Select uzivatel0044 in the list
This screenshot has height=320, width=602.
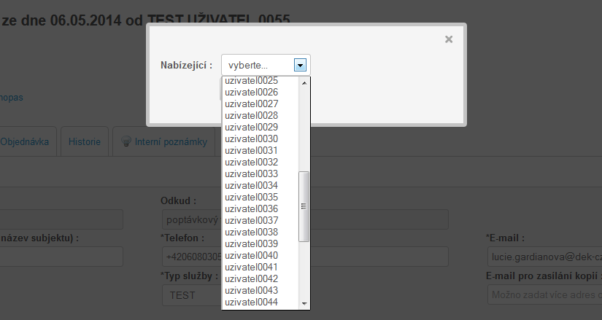pos(261,303)
